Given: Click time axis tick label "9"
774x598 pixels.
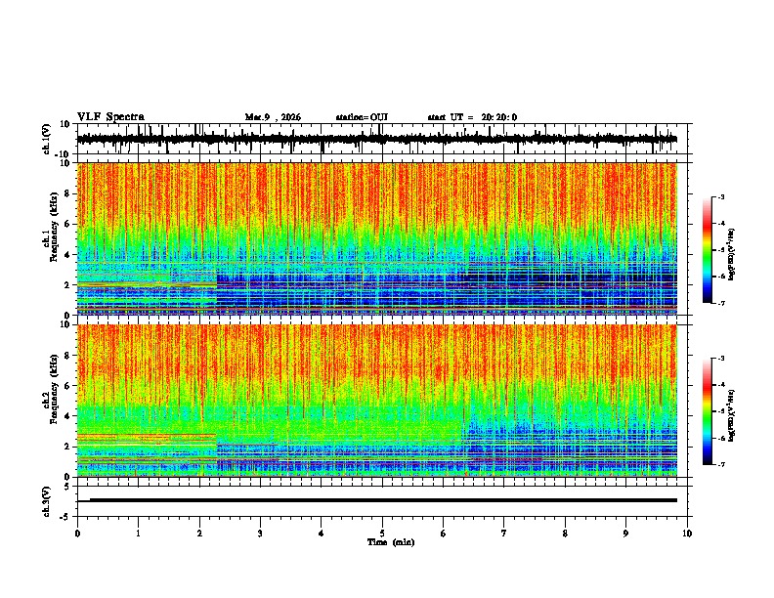Looking at the screenshot, I should pyautogui.click(x=625, y=534).
